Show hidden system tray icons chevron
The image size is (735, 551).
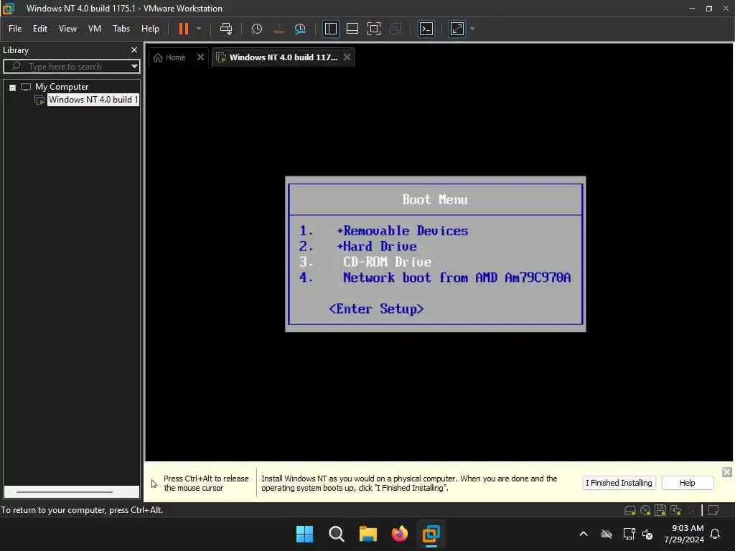(x=584, y=534)
